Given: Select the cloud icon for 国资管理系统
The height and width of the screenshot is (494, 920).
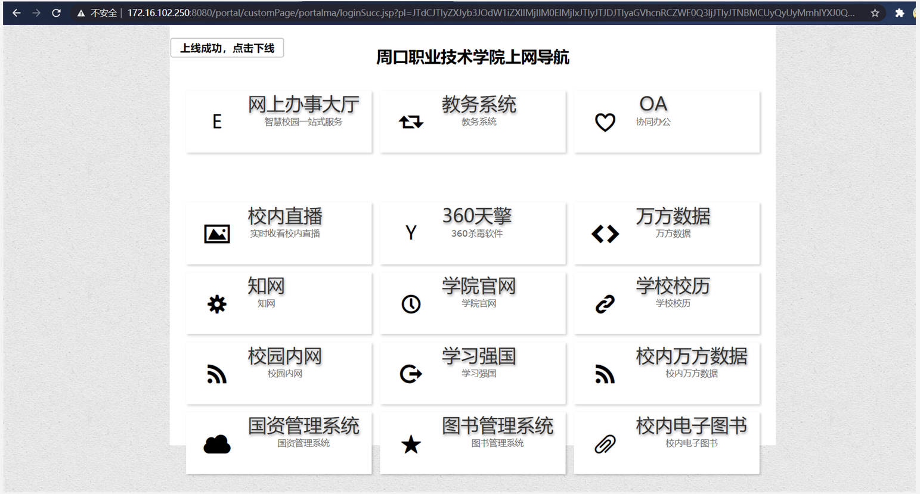Looking at the screenshot, I should (217, 444).
